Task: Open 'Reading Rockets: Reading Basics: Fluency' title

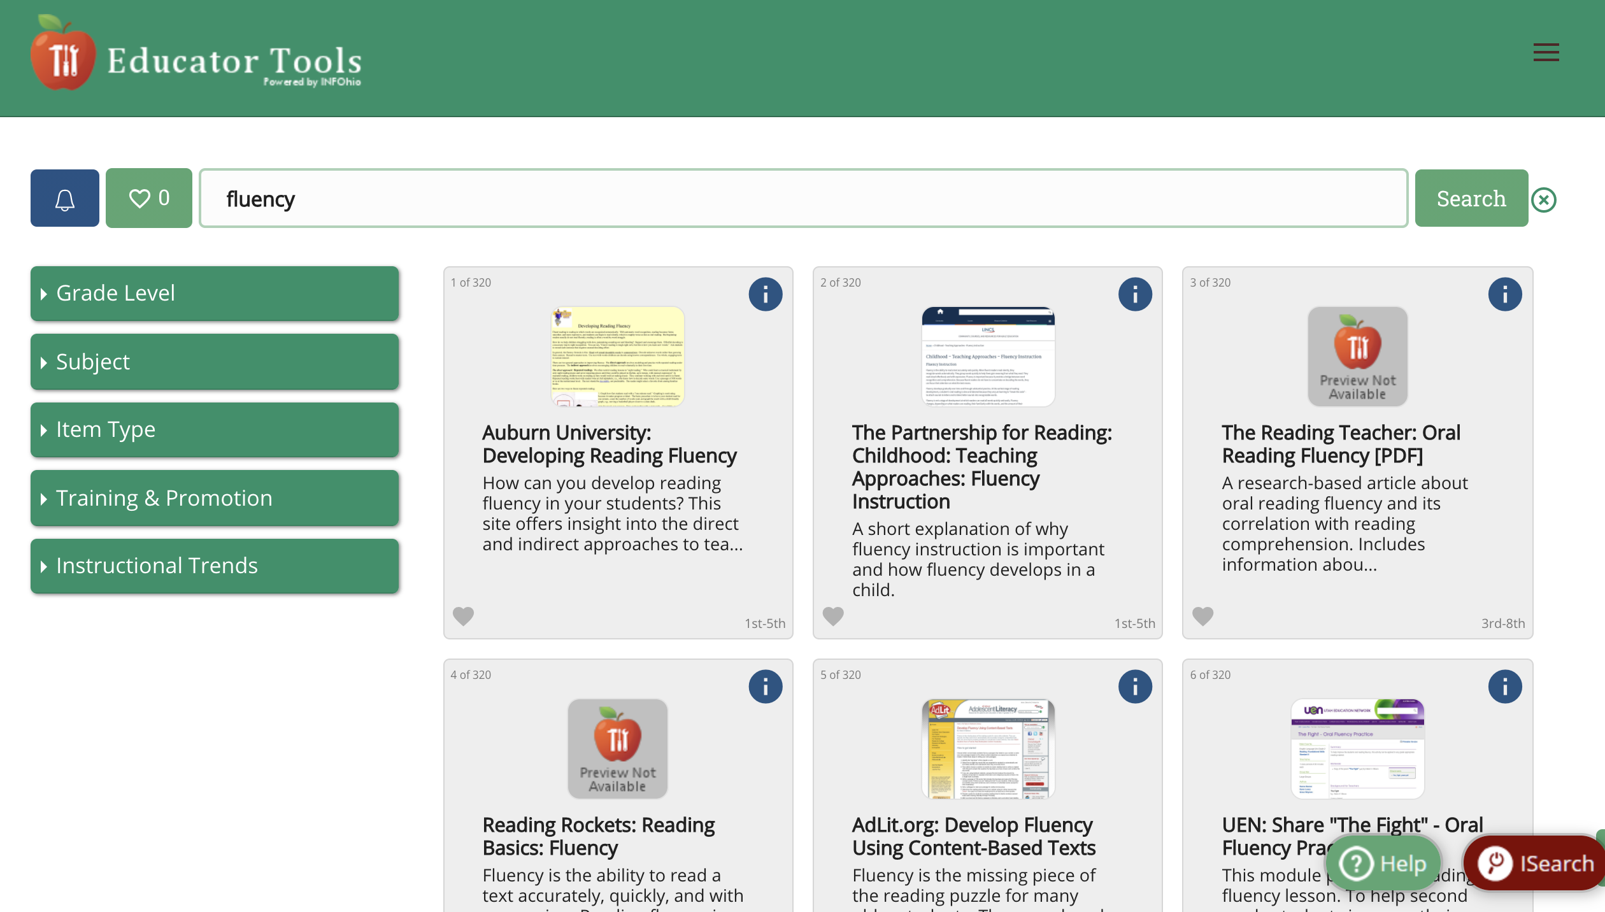Action: [599, 836]
